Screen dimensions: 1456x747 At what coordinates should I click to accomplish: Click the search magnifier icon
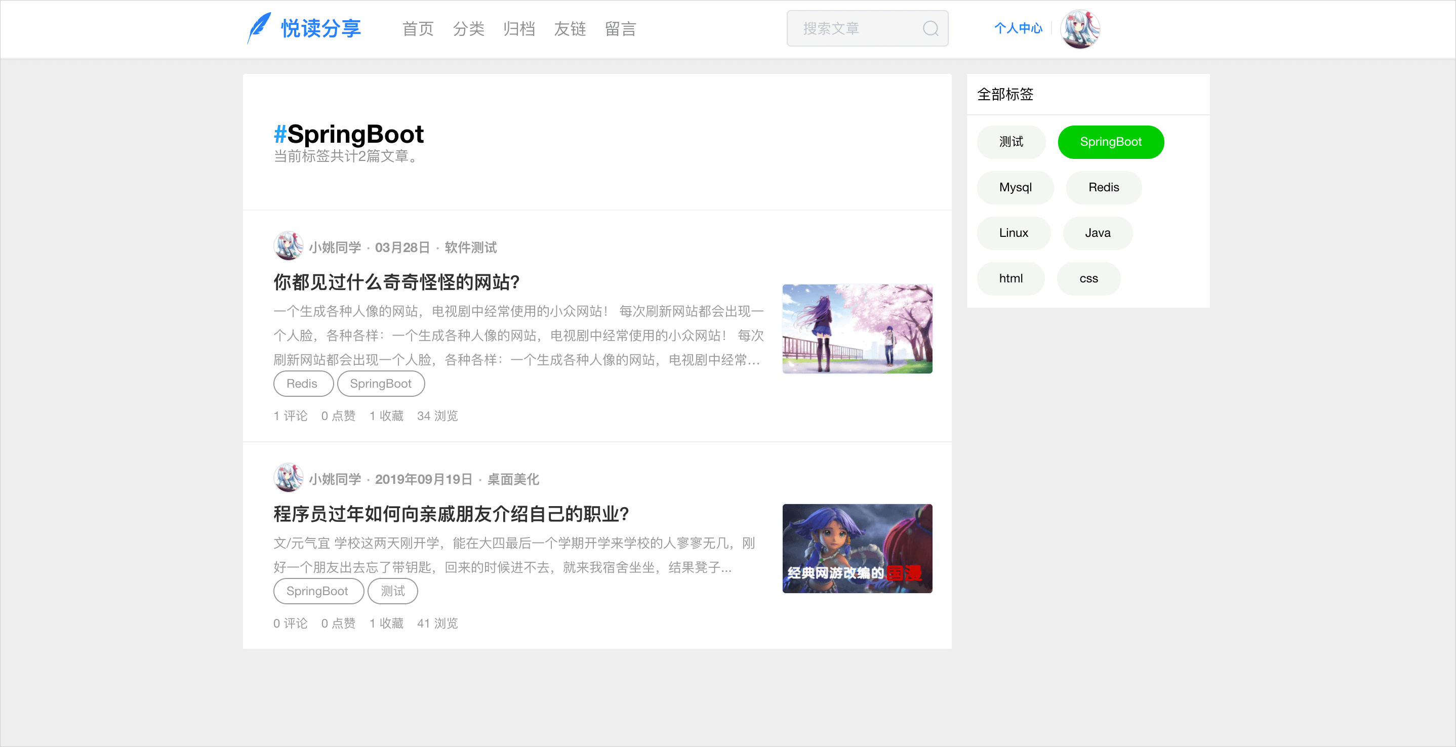click(931, 28)
